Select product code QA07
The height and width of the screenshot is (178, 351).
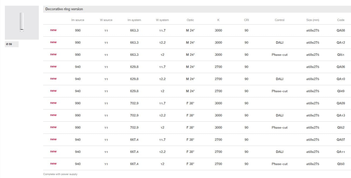pyautogui.click(x=341, y=140)
